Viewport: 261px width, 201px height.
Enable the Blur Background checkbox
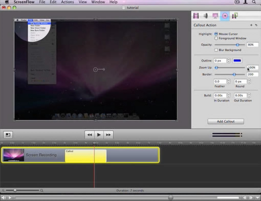pyautogui.click(x=216, y=50)
